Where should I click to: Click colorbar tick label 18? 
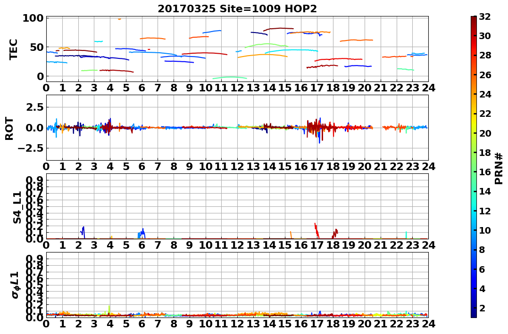point(485,153)
